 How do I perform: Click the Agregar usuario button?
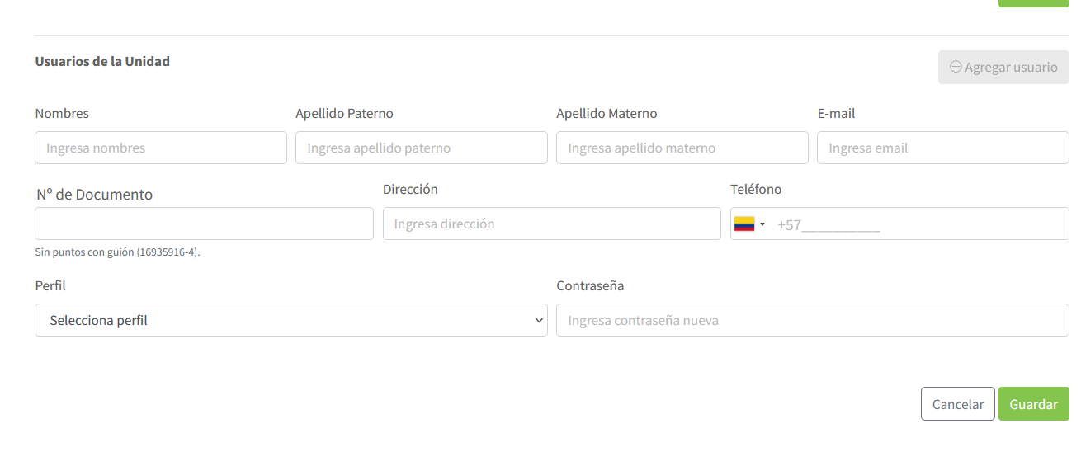[1003, 67]
